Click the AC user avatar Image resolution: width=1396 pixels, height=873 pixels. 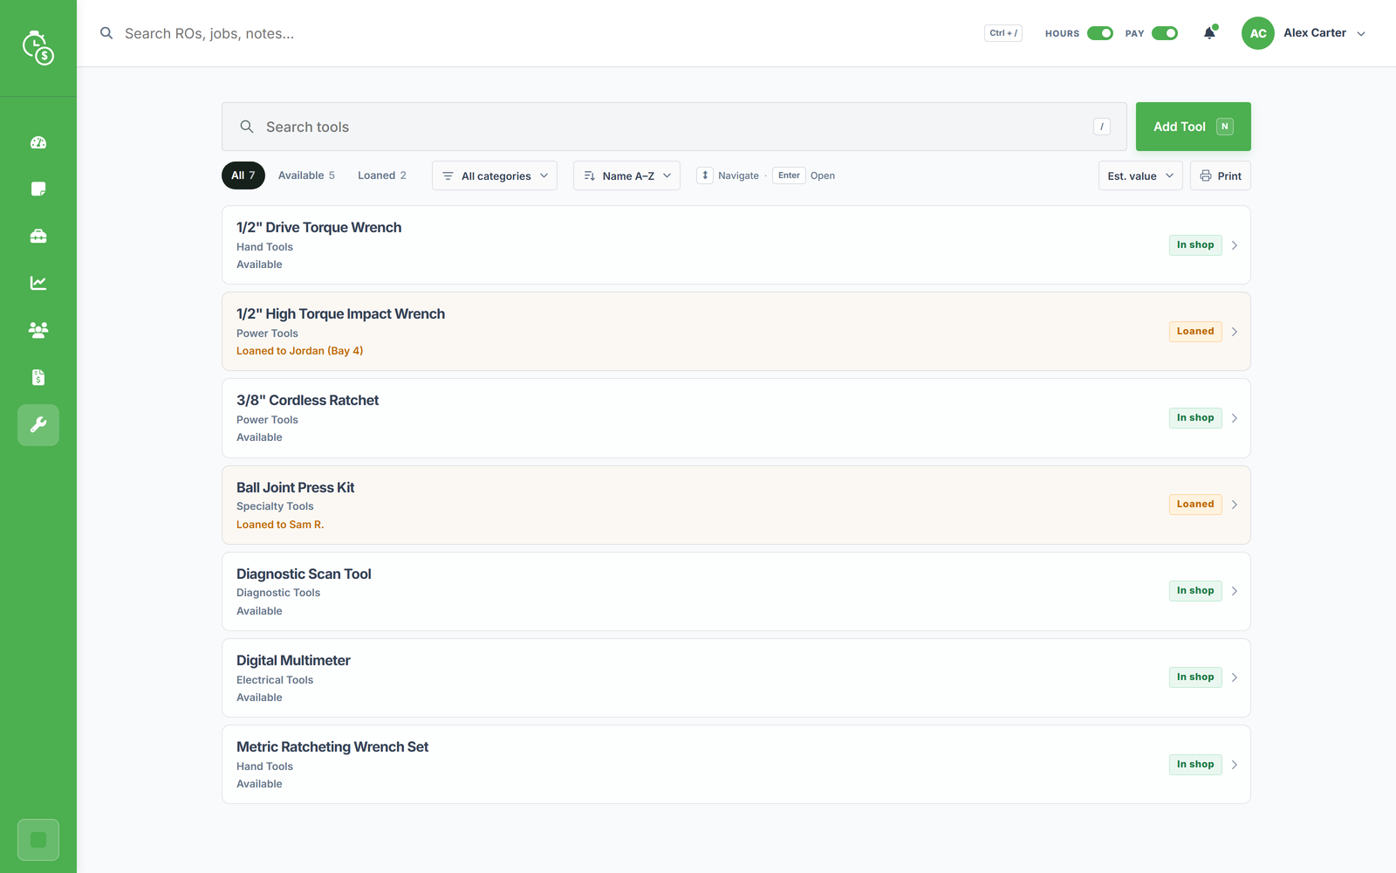tap(1258, 33)
